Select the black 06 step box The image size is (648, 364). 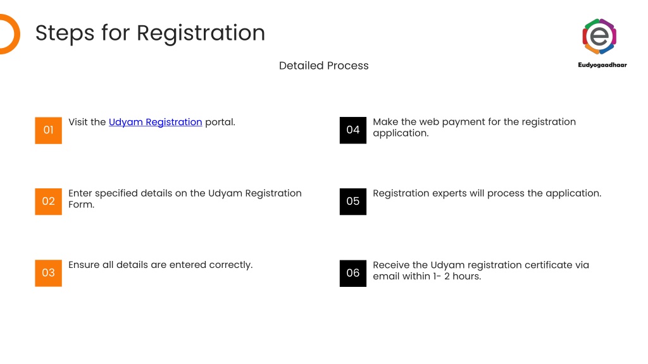[353, 273]
